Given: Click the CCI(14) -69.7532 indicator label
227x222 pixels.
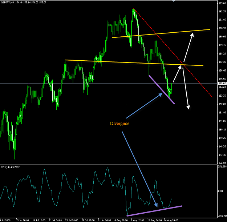Looking at the screenshot, I should tap(10, 167).
